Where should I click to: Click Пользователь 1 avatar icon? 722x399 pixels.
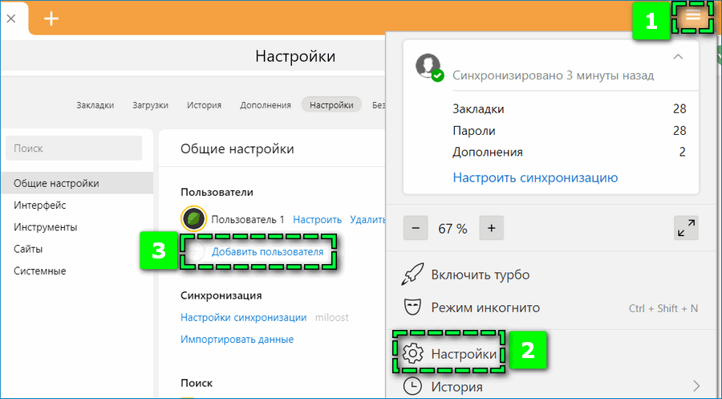click(193, 218)
